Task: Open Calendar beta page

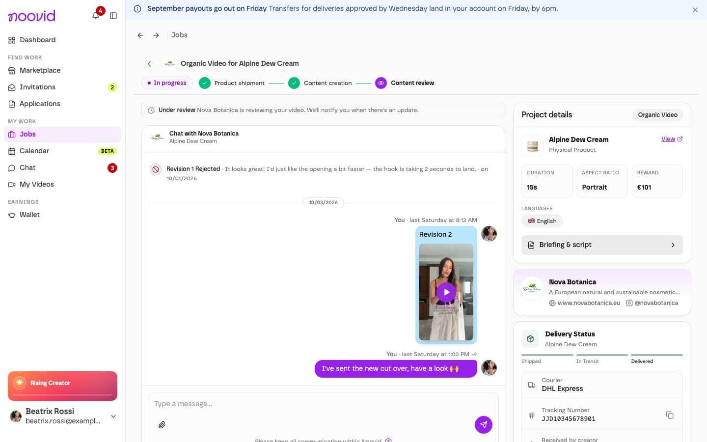Action: [x=62, y=151]
